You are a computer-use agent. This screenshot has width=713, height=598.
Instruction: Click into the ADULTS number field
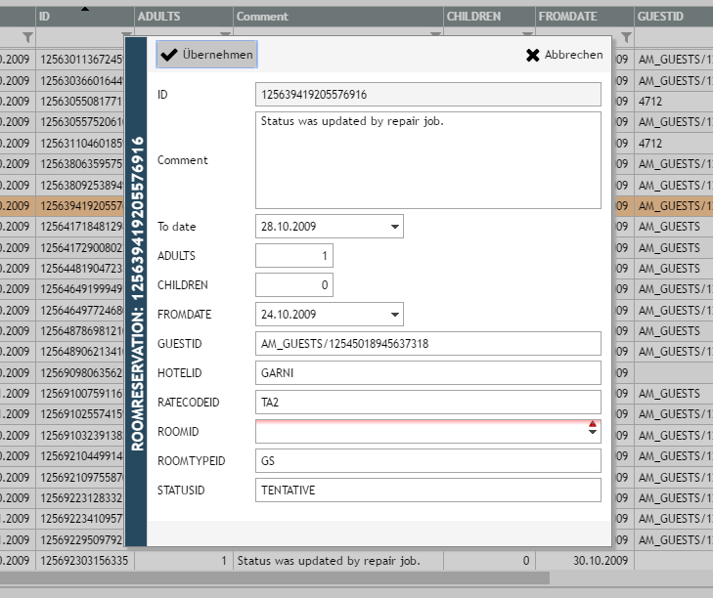pyautogui.click(x=293, y=256)
